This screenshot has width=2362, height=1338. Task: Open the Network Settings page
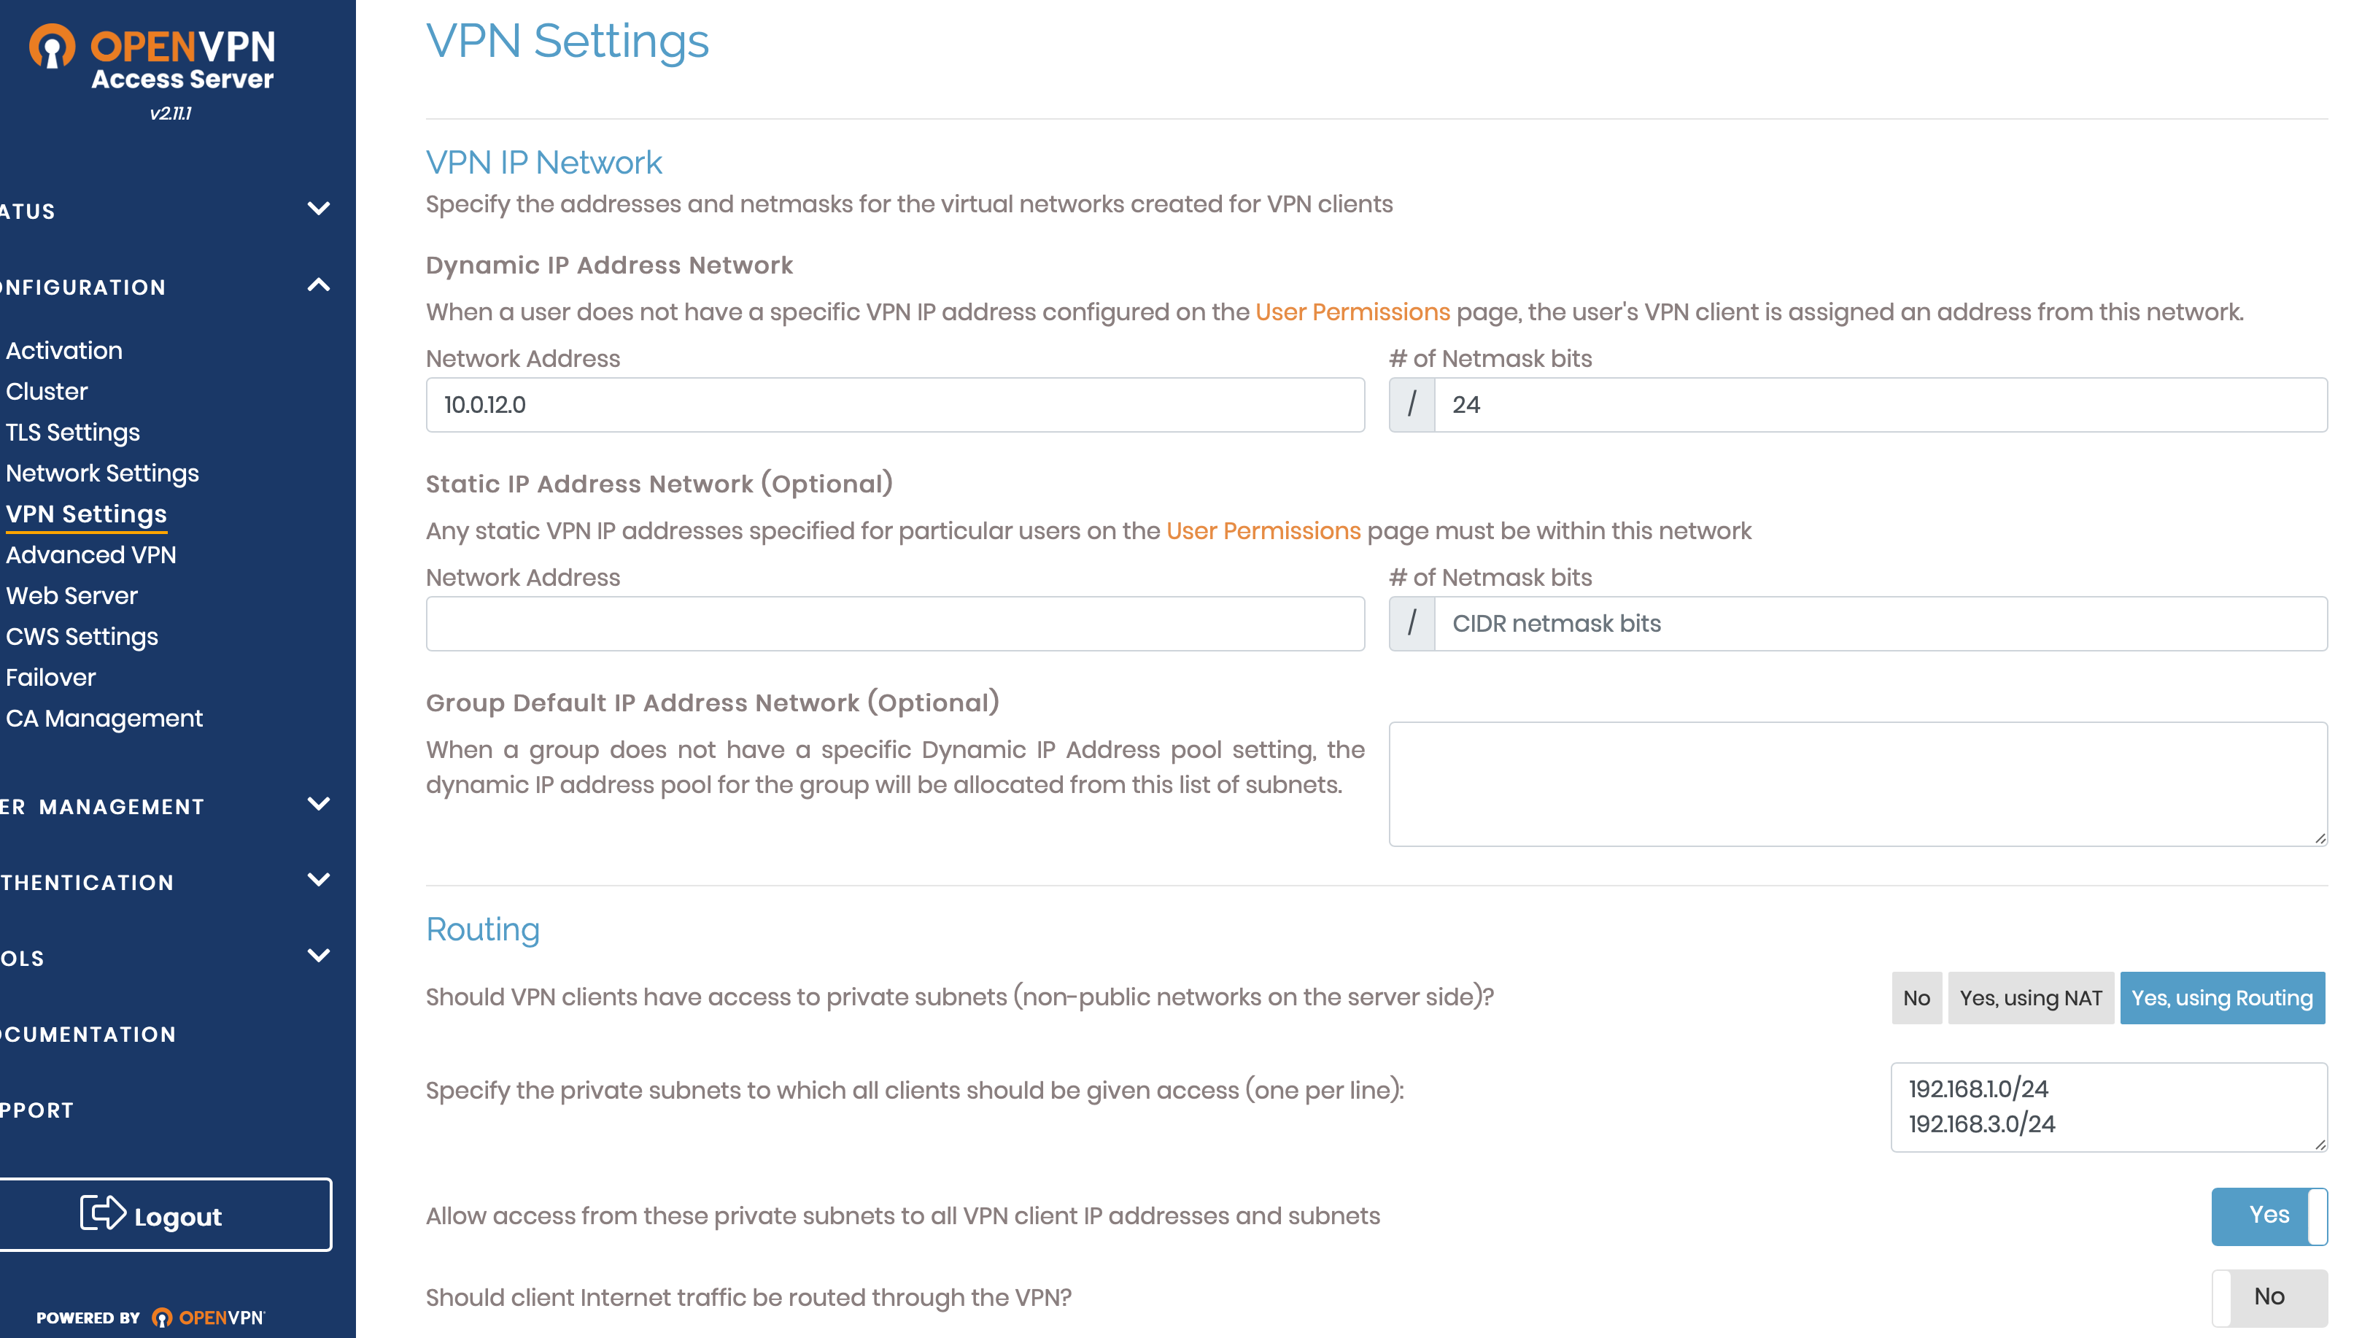click(x=102, y=473)
